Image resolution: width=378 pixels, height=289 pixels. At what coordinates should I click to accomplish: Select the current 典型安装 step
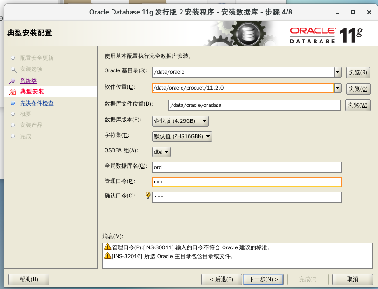[32, 92]
